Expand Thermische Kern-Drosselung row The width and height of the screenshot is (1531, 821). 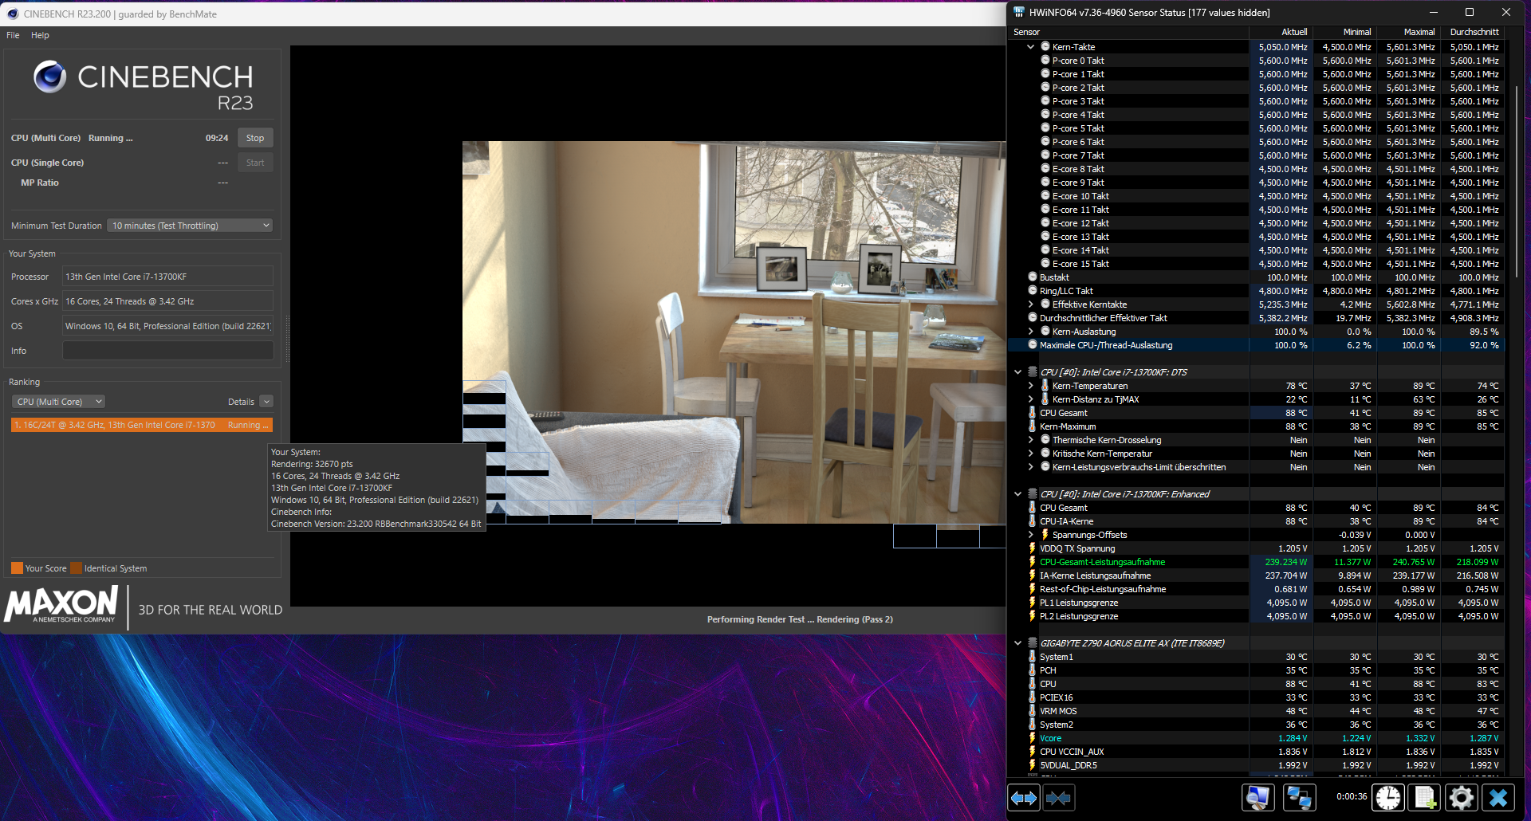point(1030,439)
